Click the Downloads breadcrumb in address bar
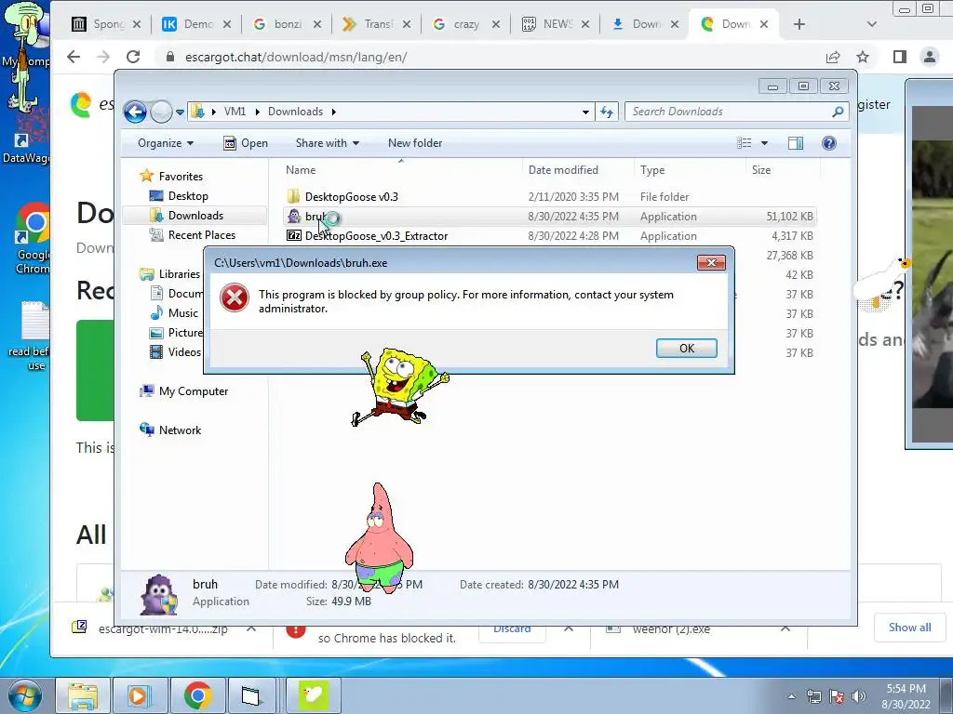 pos(295,112)
